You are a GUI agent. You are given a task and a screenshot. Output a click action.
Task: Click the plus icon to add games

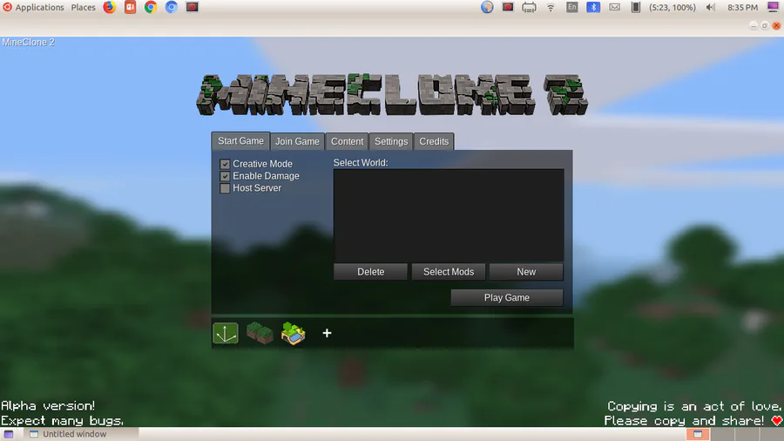pyautogui.click(x=327, y=333)
